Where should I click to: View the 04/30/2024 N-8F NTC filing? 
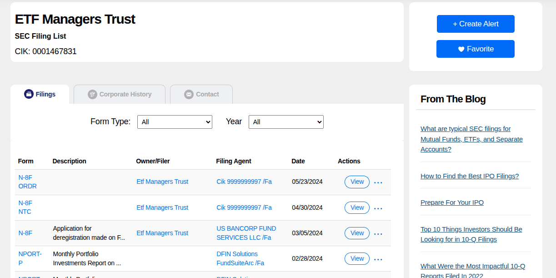coord(357,207)
